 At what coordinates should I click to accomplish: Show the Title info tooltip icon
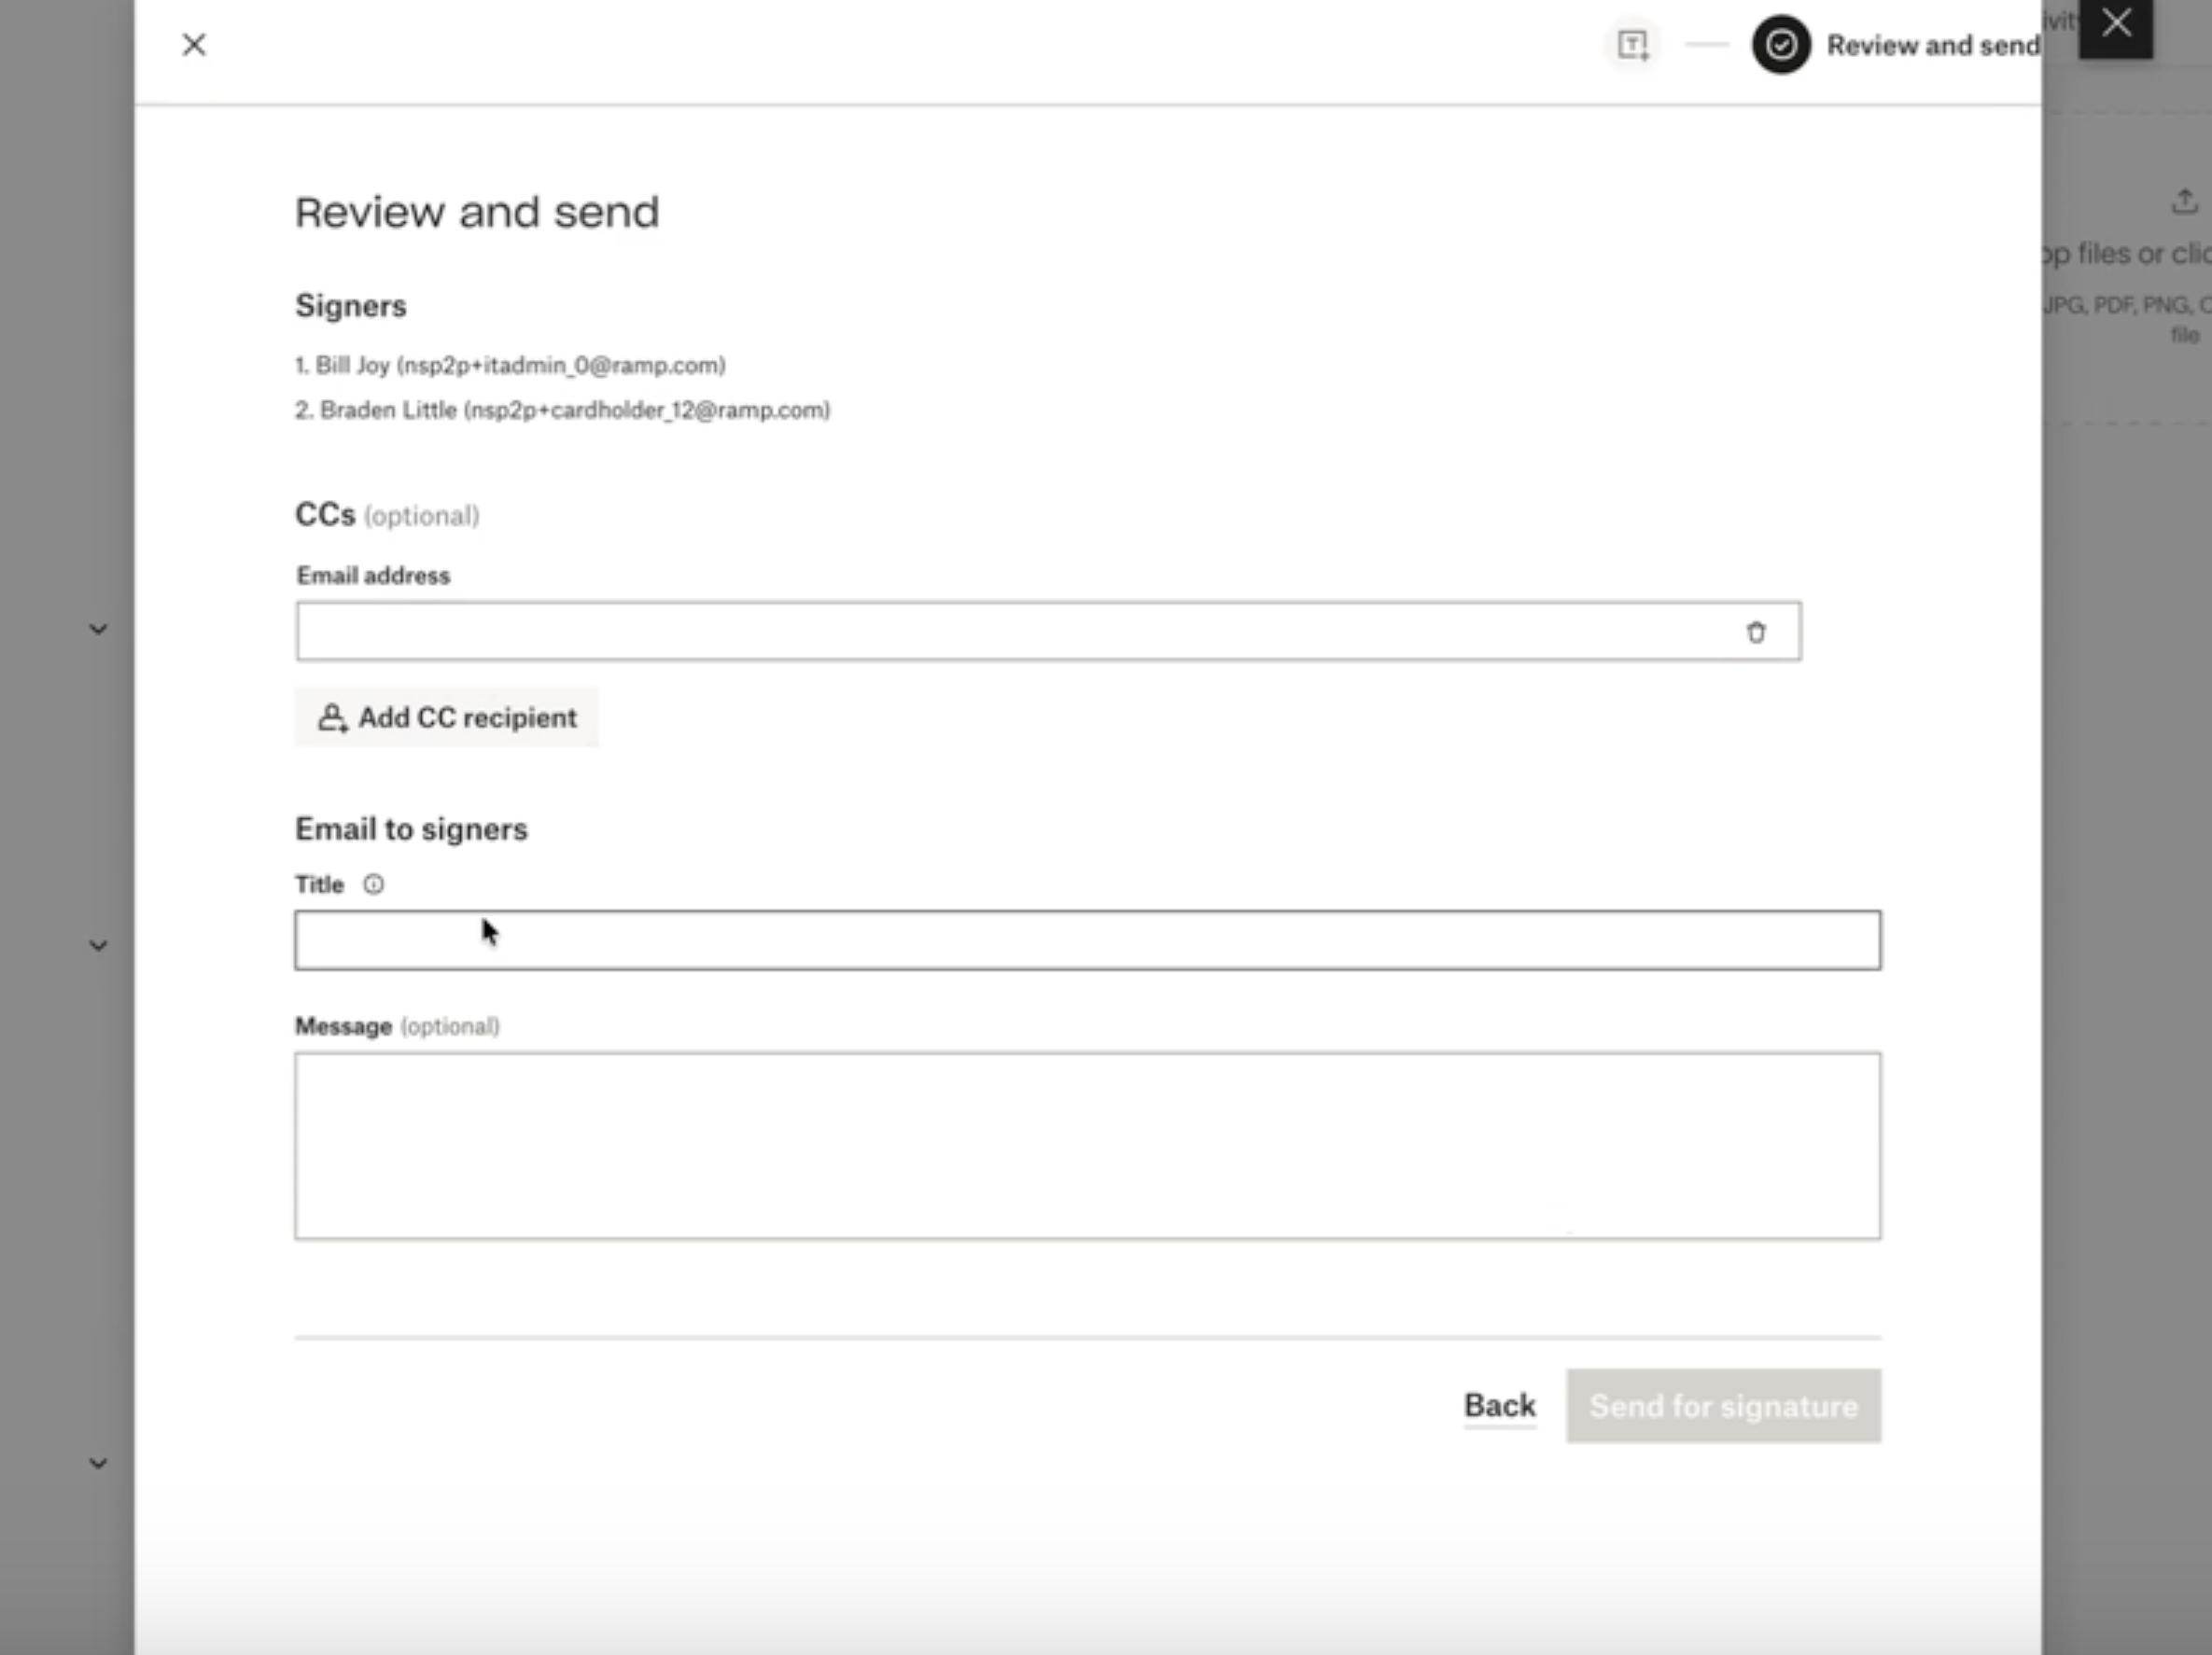373,884
